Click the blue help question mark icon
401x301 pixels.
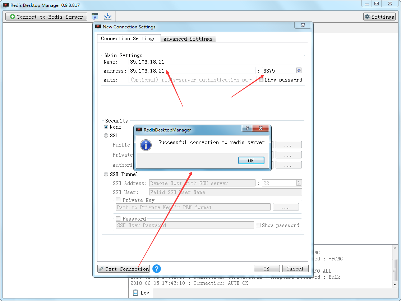tap(157, 269)
